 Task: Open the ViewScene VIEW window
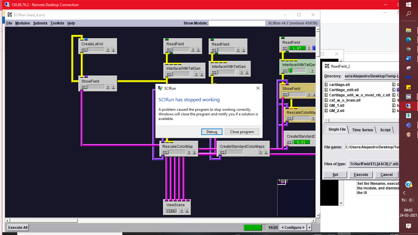pyautogui.click(x=170, y=211)
